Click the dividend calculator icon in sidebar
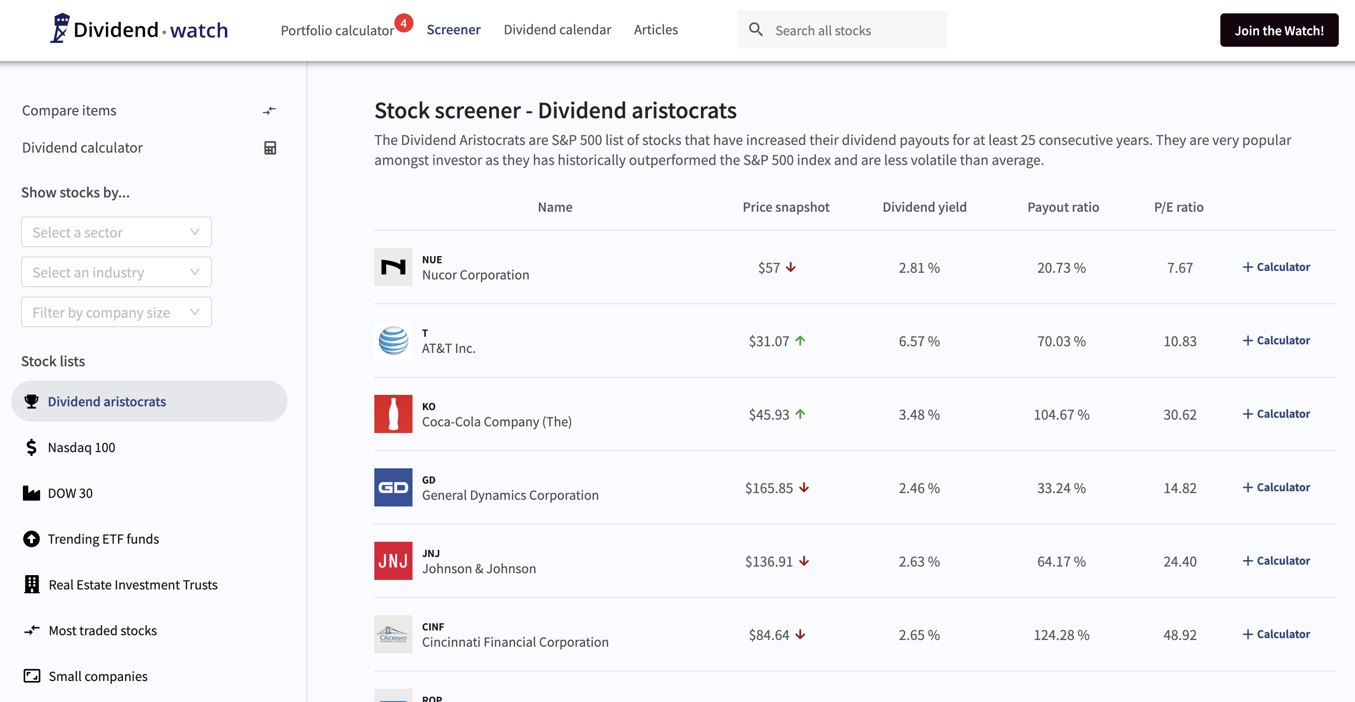This screenshot has width=1355, height=702. point(270,148)
